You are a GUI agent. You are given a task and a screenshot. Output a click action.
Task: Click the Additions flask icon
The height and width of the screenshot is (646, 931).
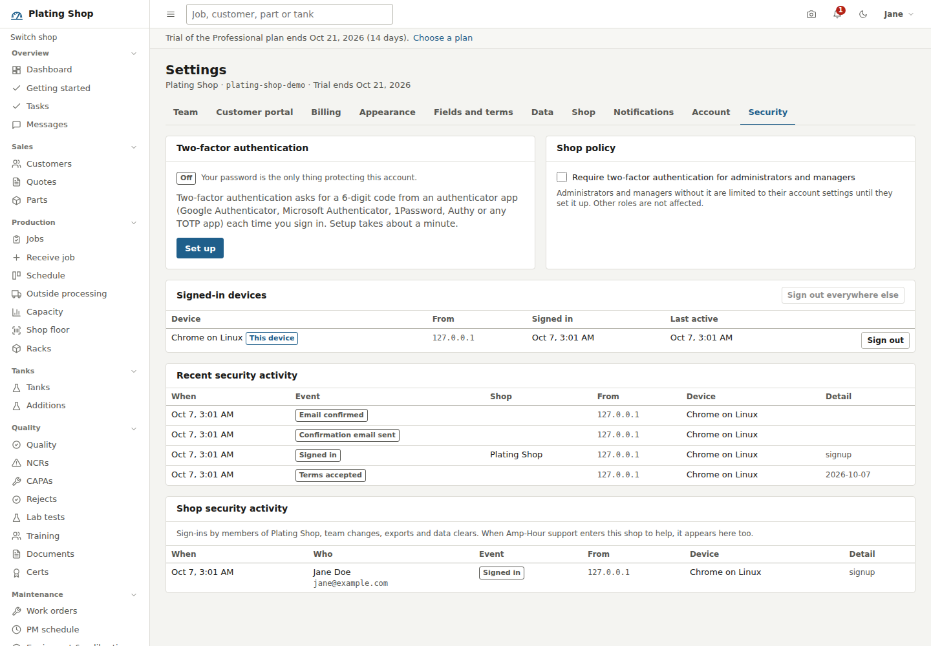pyautogui.click(x=17, y=406)
